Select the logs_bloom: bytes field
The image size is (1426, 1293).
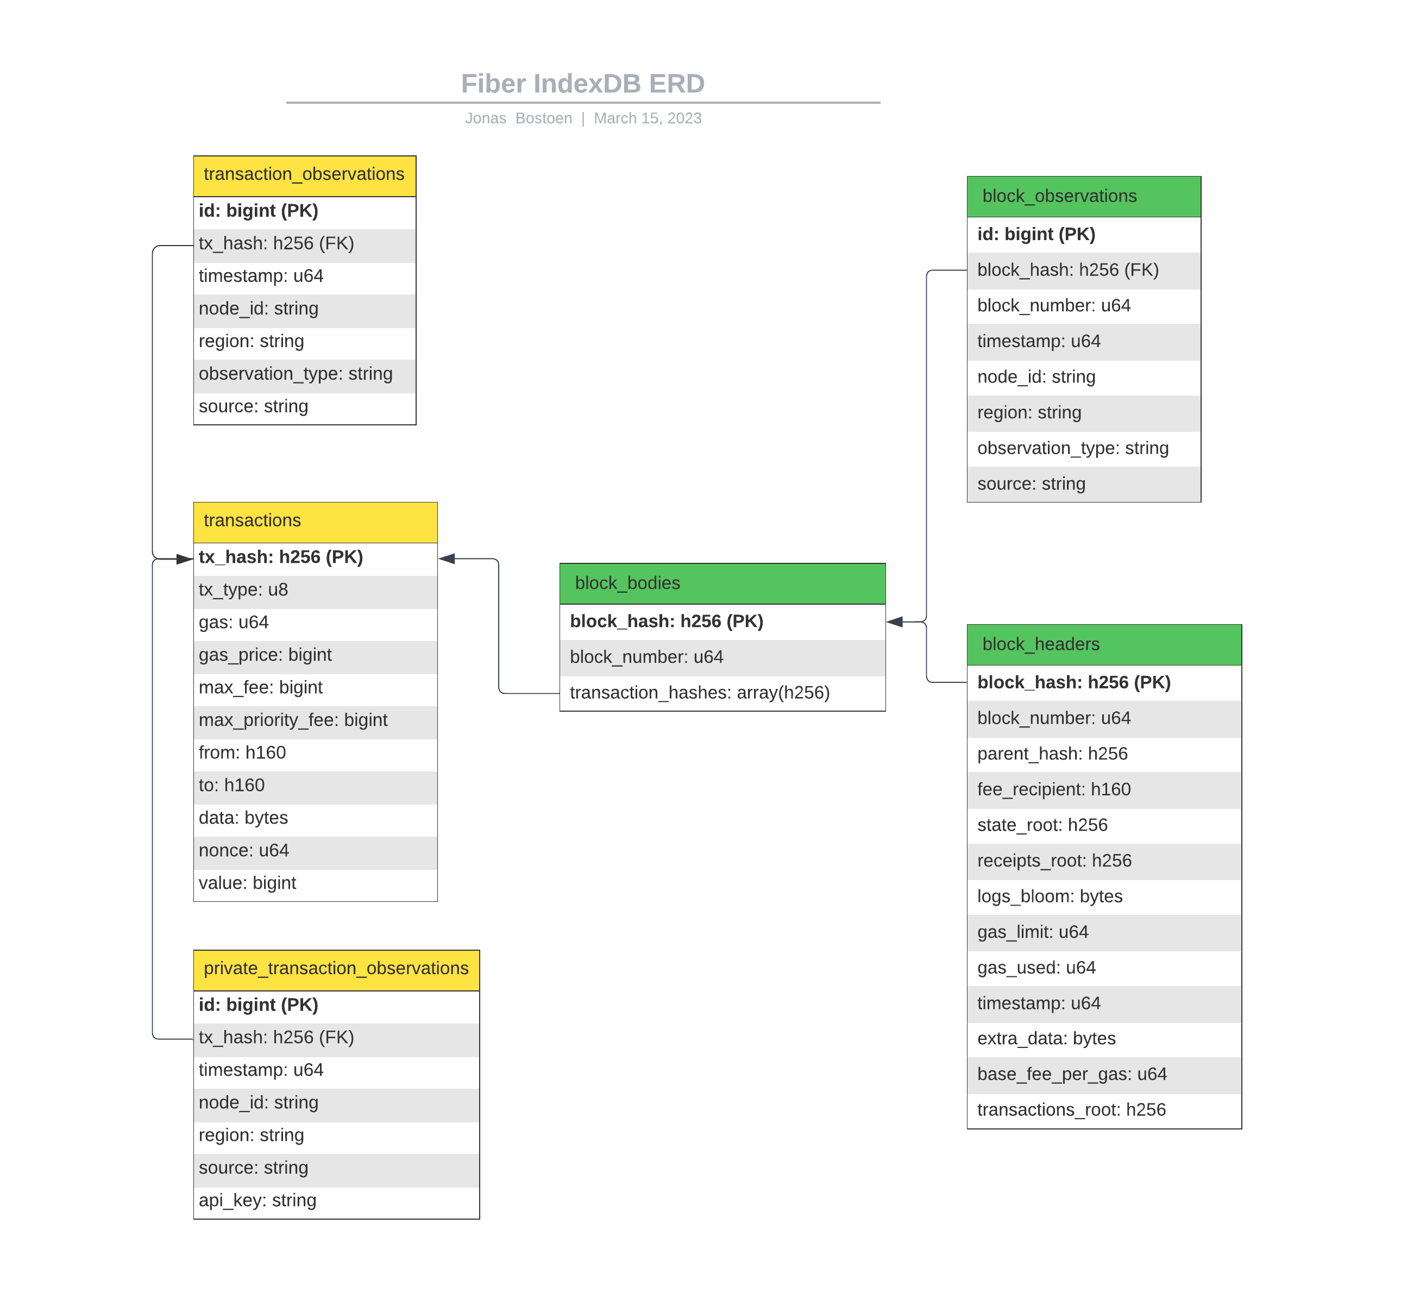point(1104,897)
